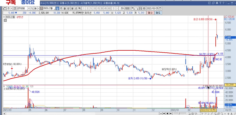Click the 2022/03/10(목) date marker
The image size is (236, 115).
click(x=208, y=110)
